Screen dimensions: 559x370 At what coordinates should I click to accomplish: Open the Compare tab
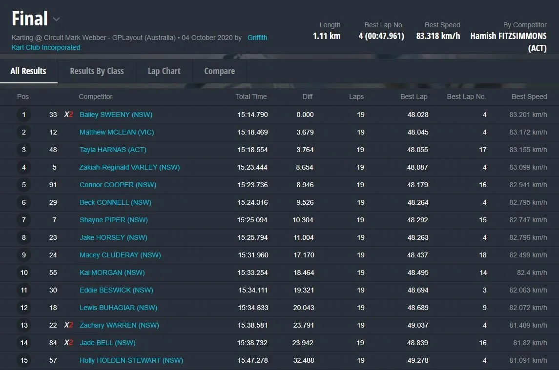pyautogui.click(x=220, y=71)
